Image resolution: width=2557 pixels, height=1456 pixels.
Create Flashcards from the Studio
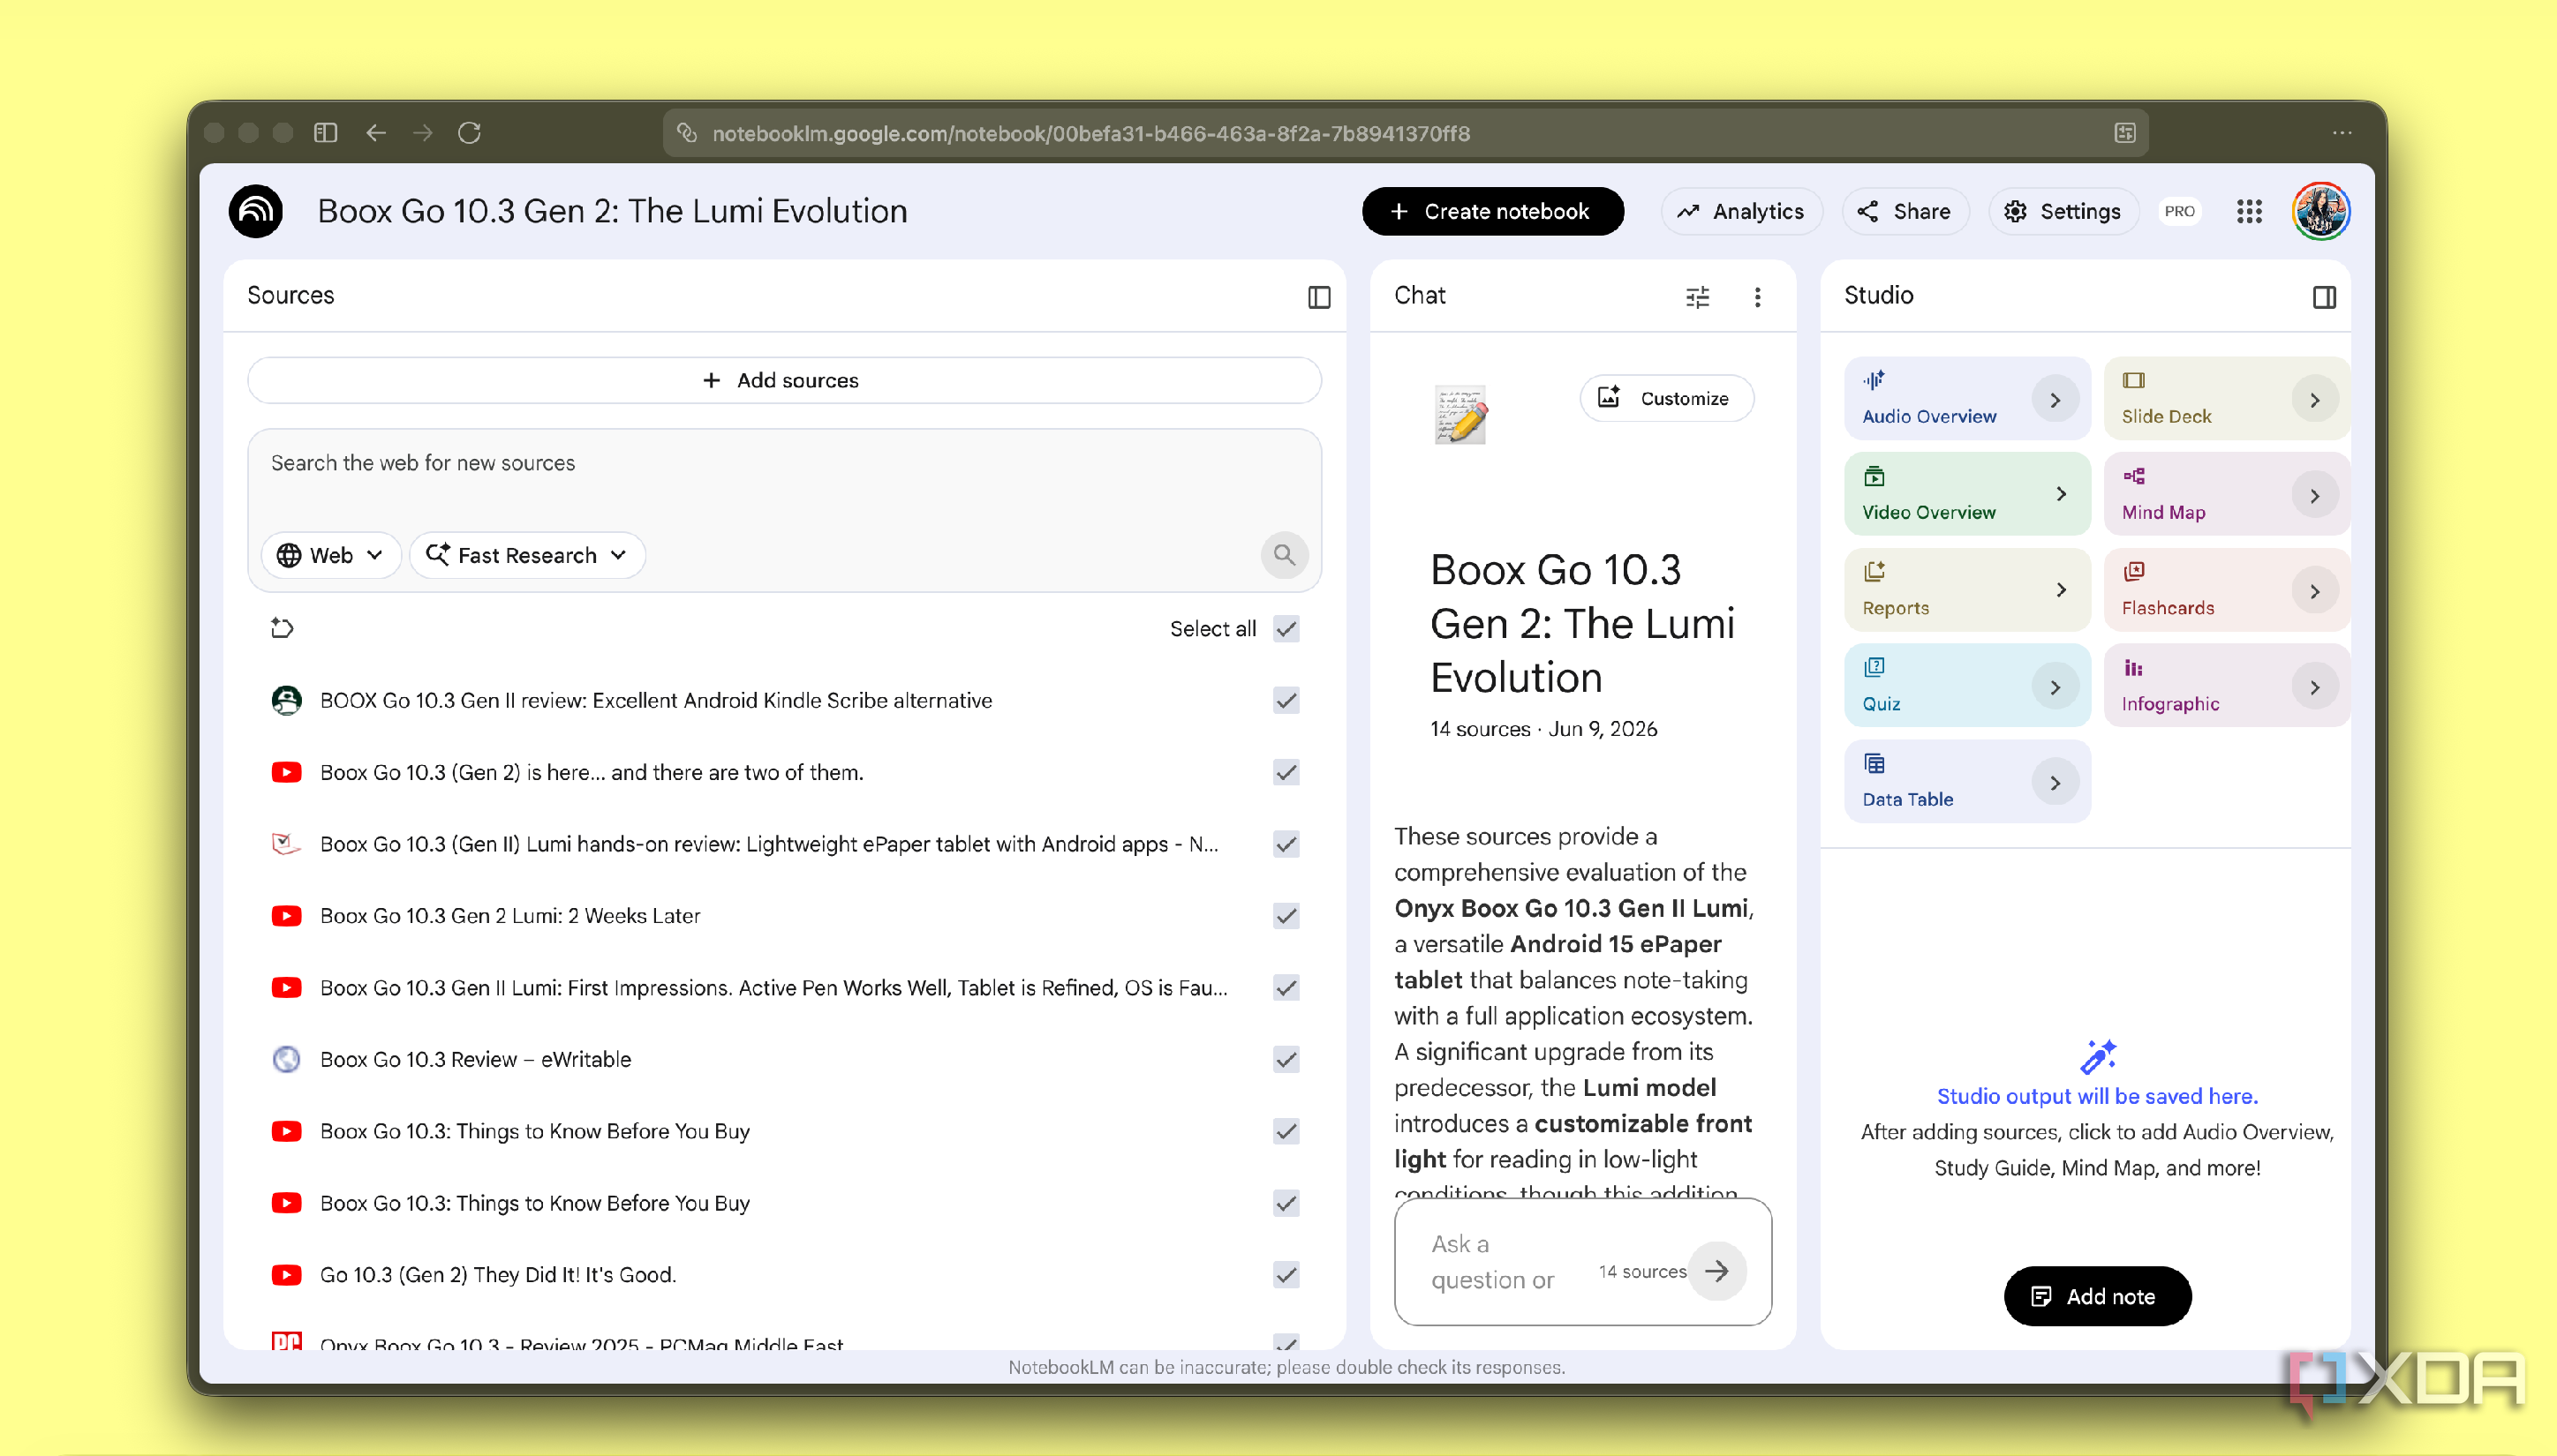coord(2226,590)
